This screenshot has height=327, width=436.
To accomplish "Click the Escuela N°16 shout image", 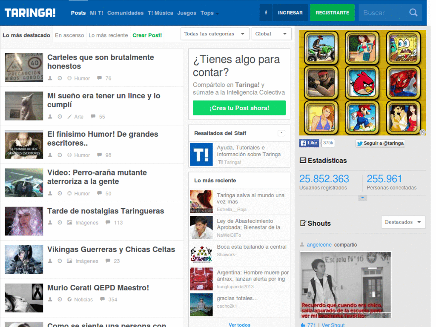I will (345, 285).
